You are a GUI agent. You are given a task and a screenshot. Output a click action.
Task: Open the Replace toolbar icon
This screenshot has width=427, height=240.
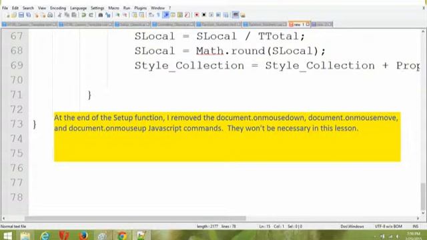108,15
